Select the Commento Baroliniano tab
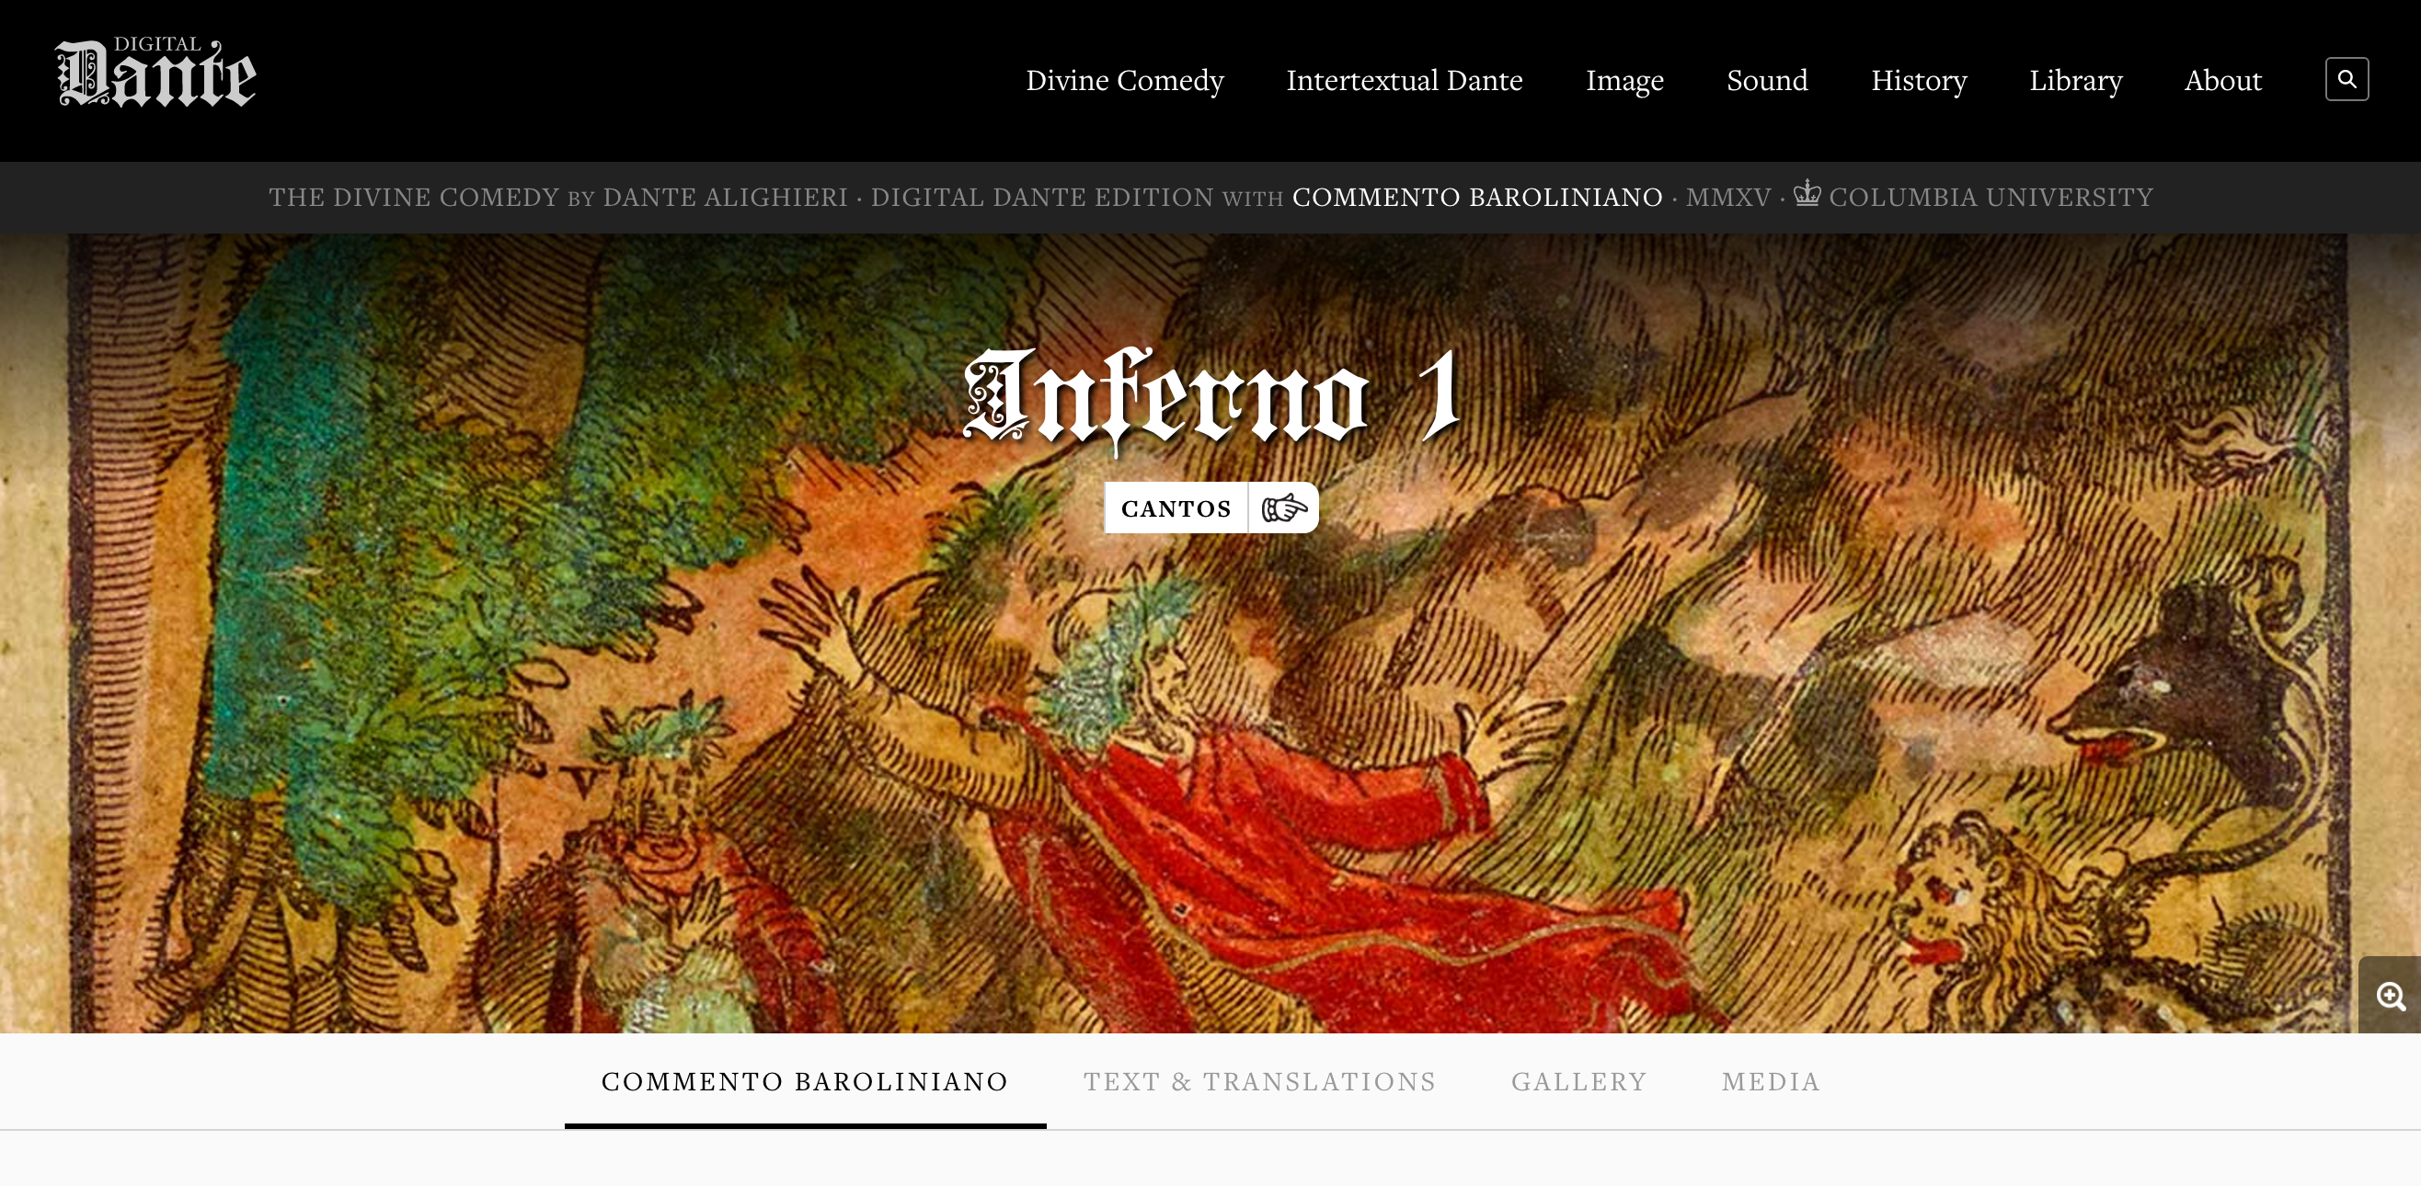Viewport: 2421px width, 1186px height. (805, 1082)
